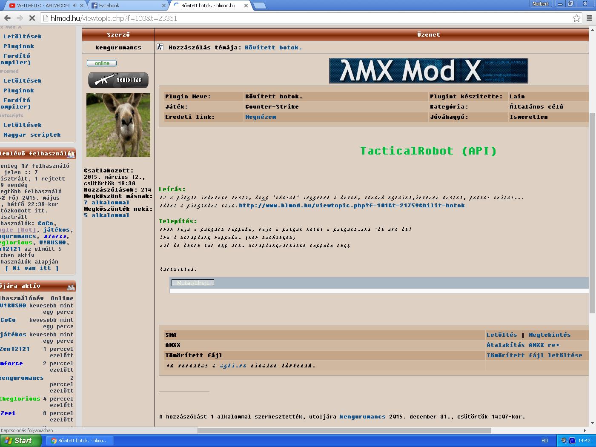Click the kengurumancs author name
The height and width of the screenshot is (447, 596).
(x=118, y=48)
